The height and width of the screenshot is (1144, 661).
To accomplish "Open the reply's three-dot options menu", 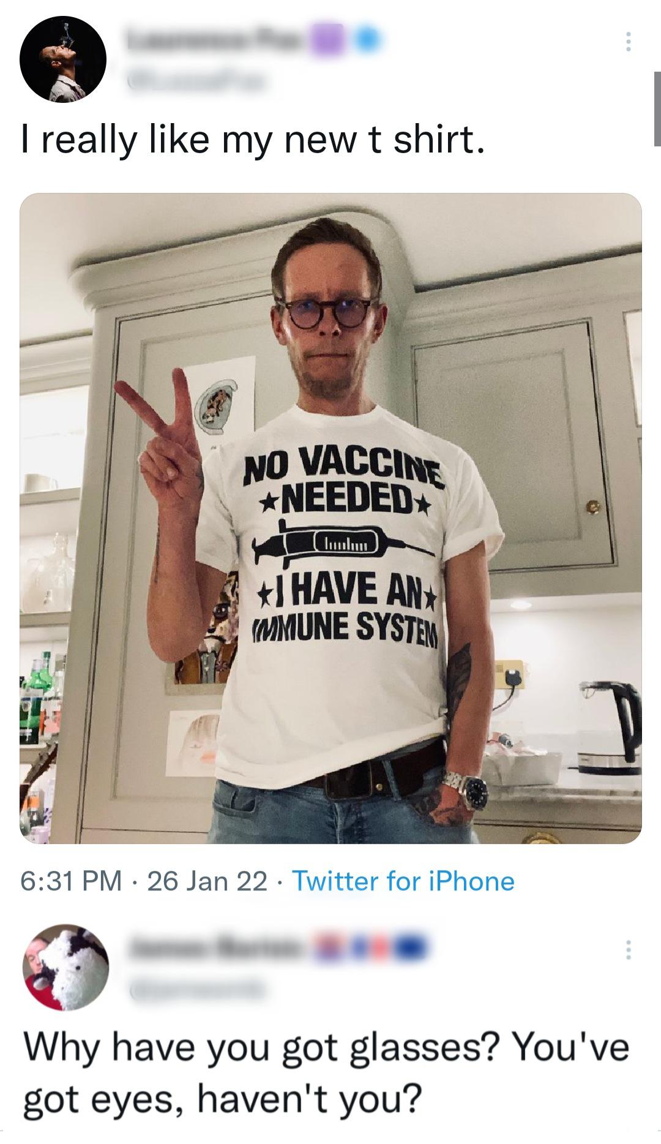I will pos(626,950).
